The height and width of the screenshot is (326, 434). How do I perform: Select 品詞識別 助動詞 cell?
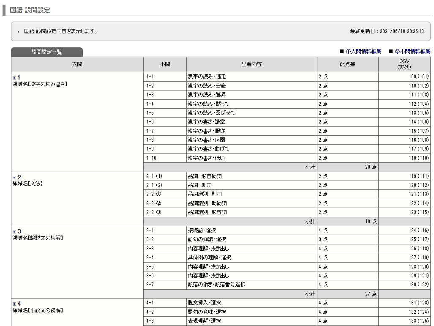tap(251, 203)
